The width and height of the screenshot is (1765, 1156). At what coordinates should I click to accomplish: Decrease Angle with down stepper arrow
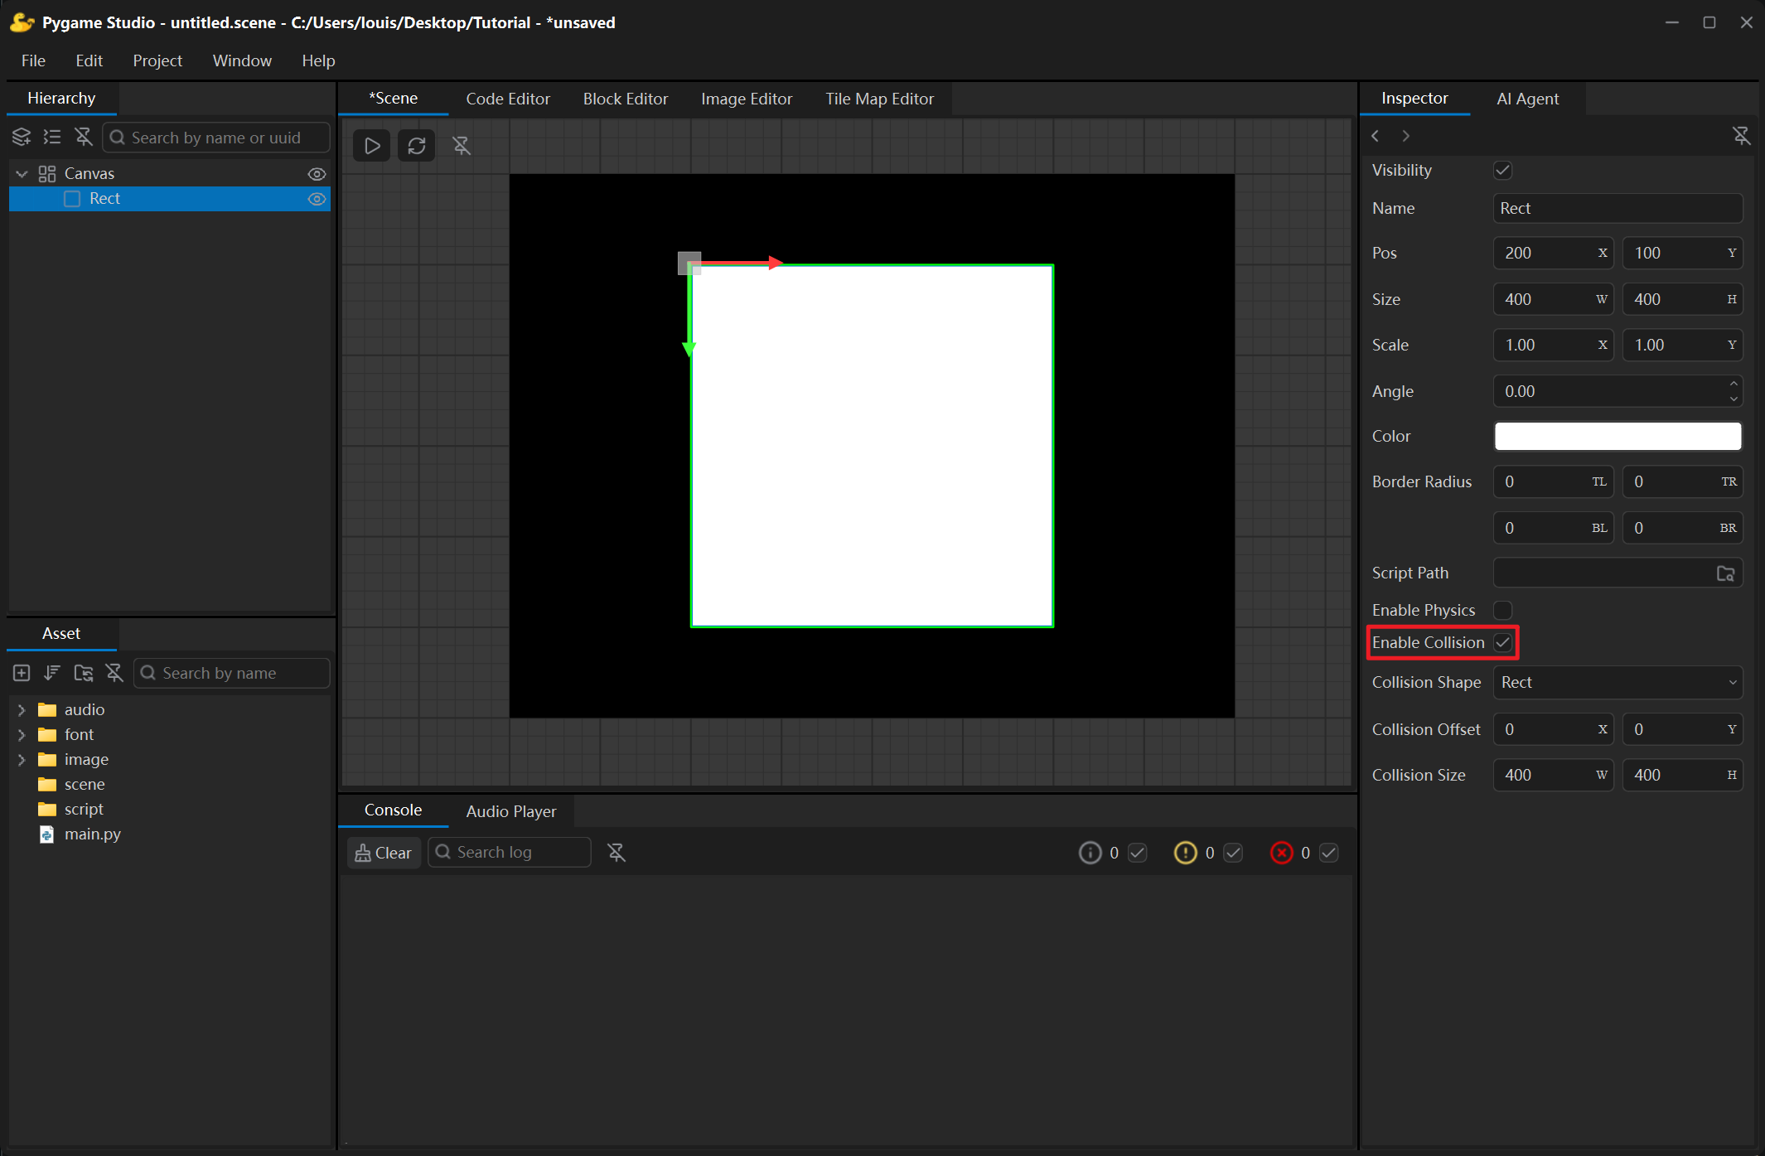(1734, 399)
